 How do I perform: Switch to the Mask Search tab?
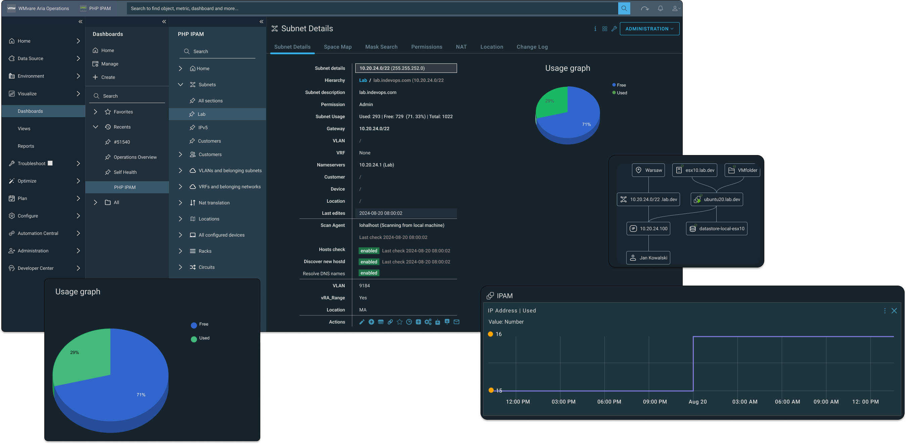pos(381,47)
